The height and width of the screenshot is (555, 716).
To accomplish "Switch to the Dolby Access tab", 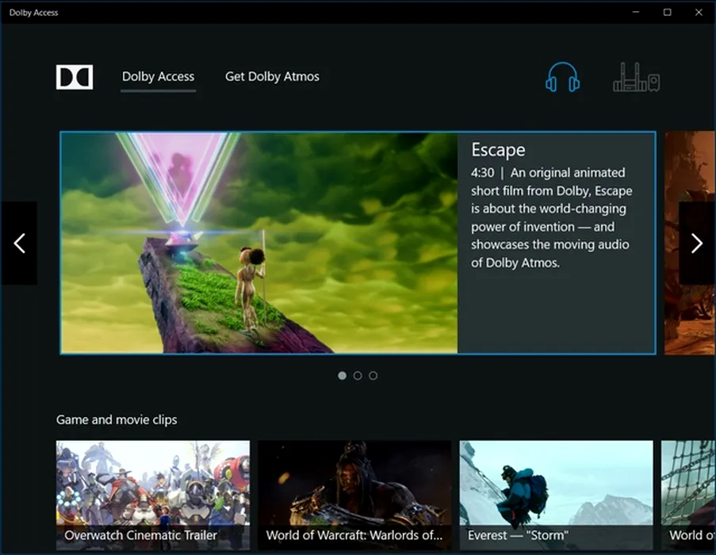I will [158, 77].
